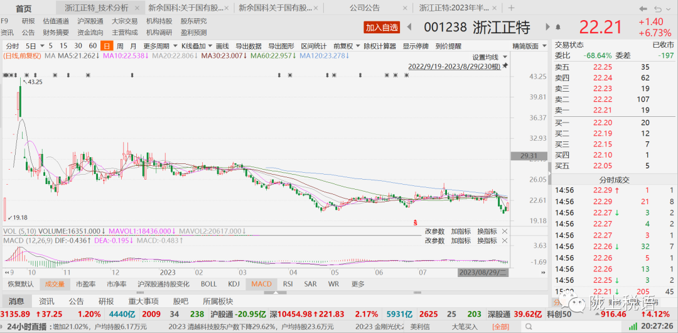The height and width of the screenshot is (333, 678).
Task: Switch to the 首页 tab
Action: pyautogui.click(x=23, y=8)
